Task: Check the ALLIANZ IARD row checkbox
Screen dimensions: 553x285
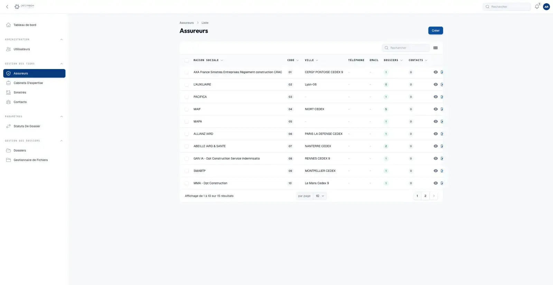Action: point(187,134)
